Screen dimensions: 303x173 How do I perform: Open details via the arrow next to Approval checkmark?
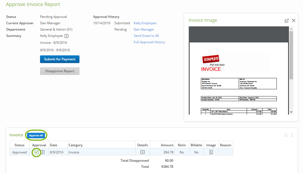pyautogui.click(x=42, y=152)
